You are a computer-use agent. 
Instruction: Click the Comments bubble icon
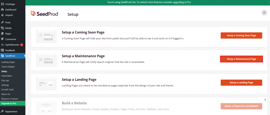click(2, 39)
